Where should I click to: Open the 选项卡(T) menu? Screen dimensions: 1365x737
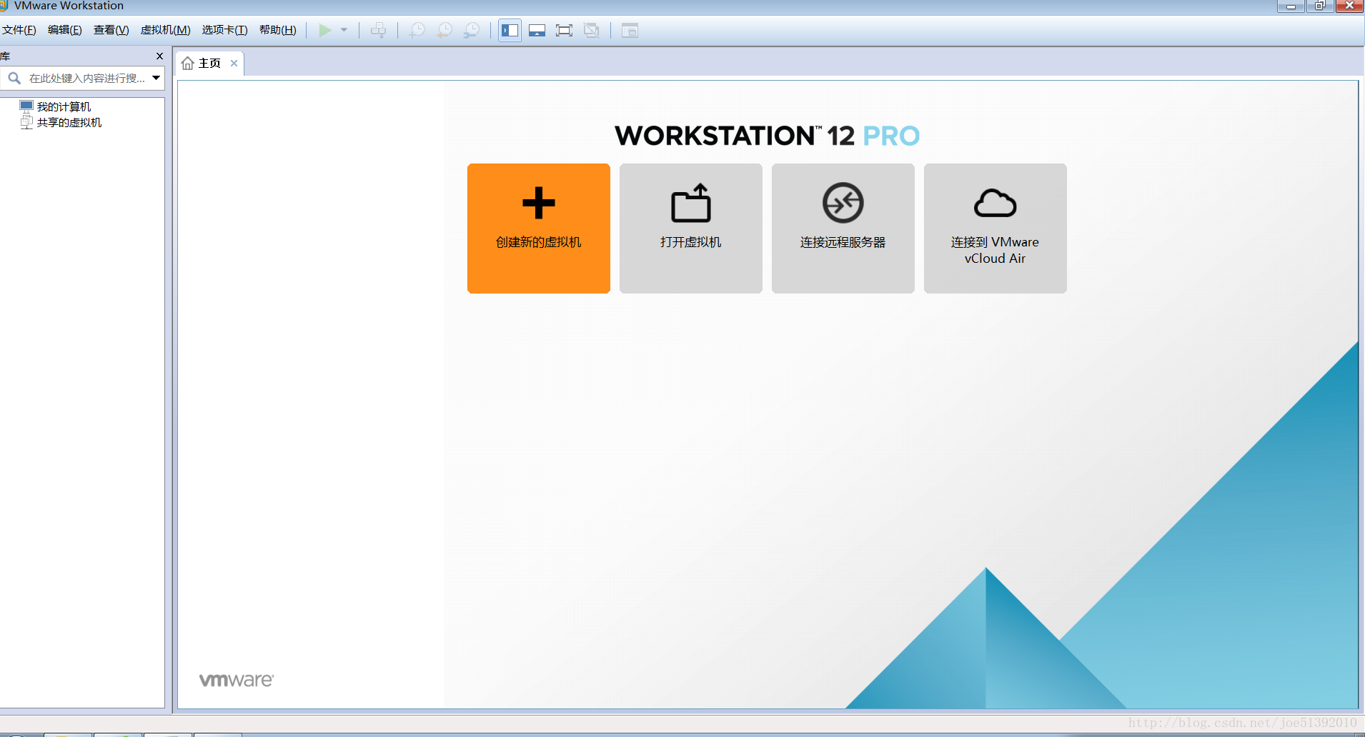click(x=224, y=30)
